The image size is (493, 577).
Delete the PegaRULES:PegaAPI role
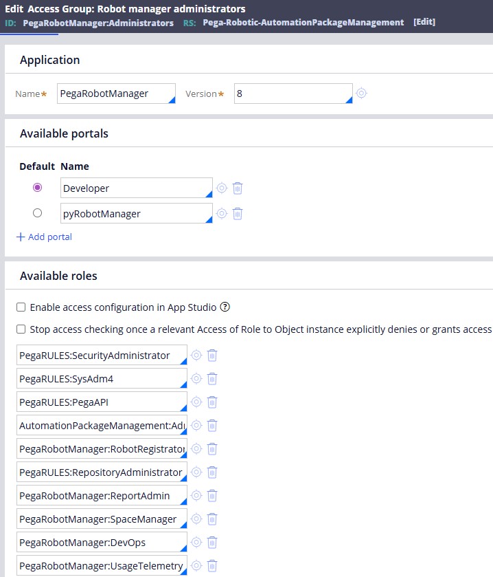tap(212, 402)
